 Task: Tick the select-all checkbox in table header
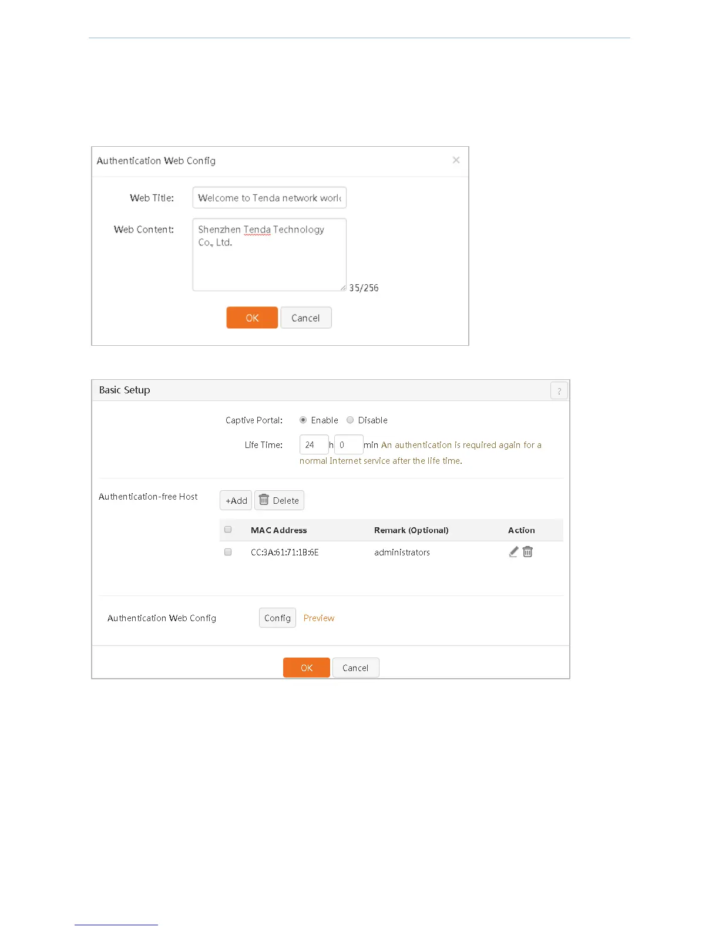pyautogui.click(x=228, y=530)
